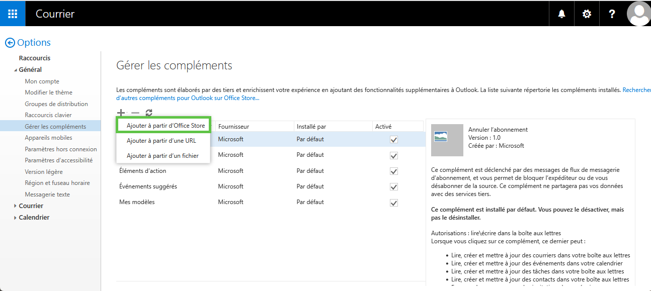Open the notifications bell
The height and width of the screenshot is (291, 651).
pos(561,14)
